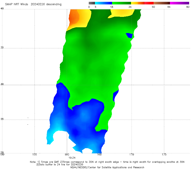Click the title text 'SMAP NRT Winds 20240226 descending'

pos(33,4)
